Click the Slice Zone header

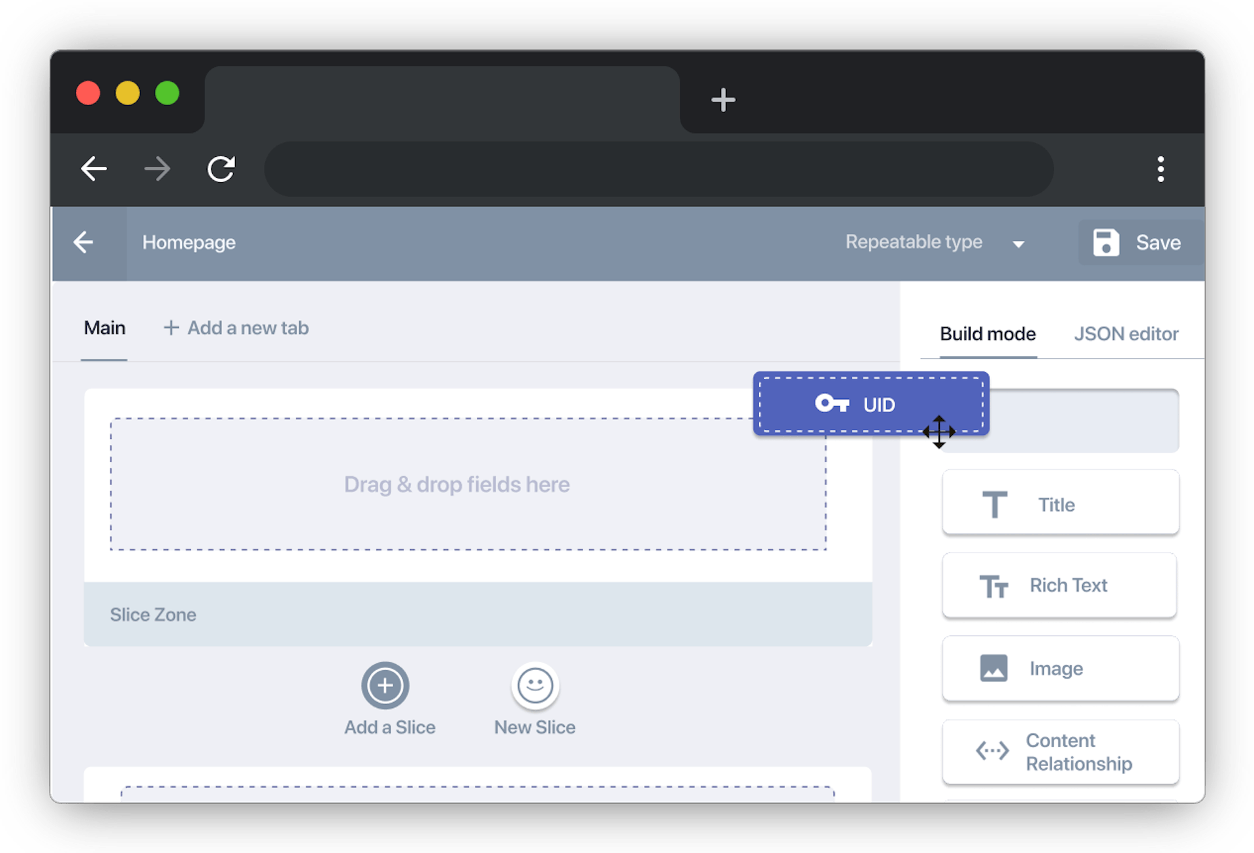click(x=477, y=615)
